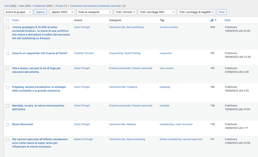258x157 pixels.
Task: Click author link Candida Toscano
Action: [x=84, y=53]
